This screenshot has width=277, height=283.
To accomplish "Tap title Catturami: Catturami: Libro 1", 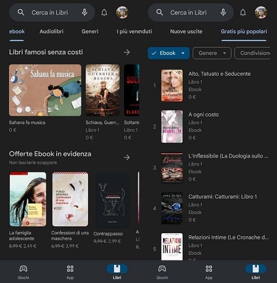I will 223,197.
